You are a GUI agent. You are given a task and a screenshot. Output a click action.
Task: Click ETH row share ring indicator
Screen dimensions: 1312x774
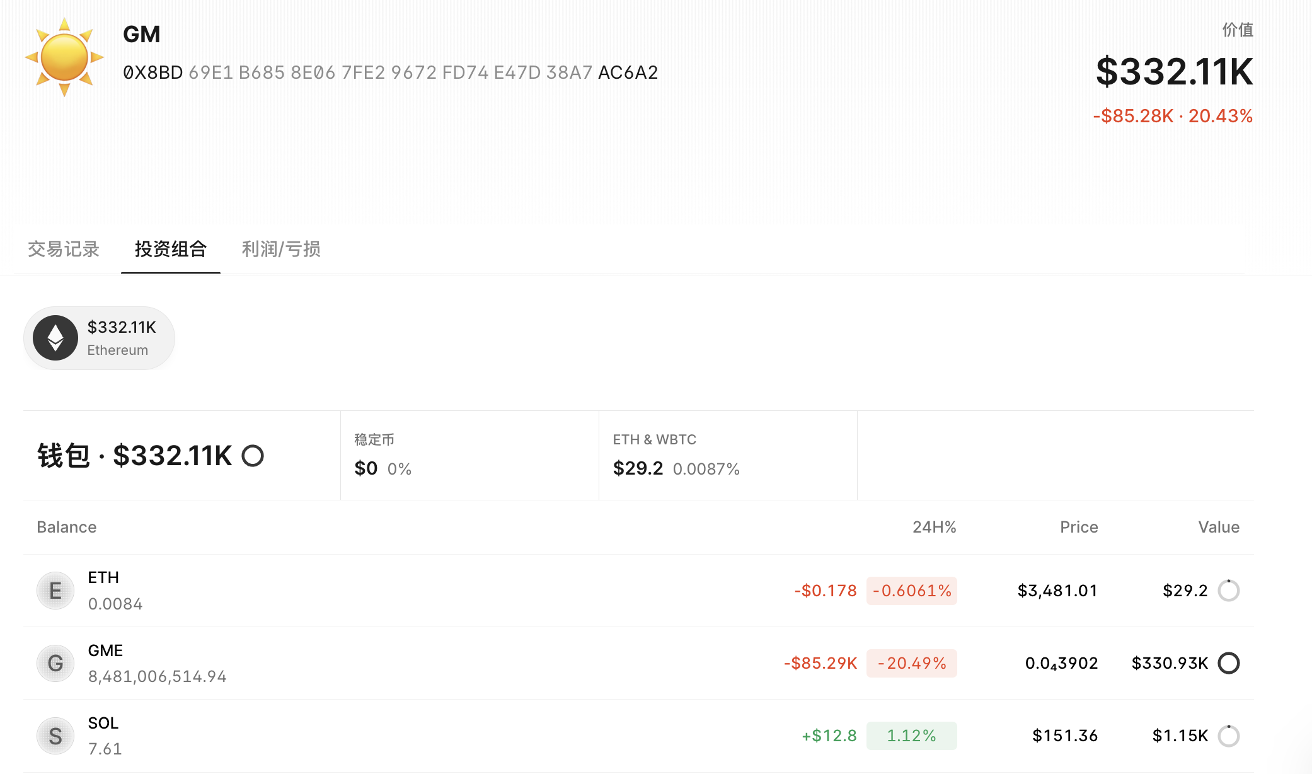click(1228, 591)
